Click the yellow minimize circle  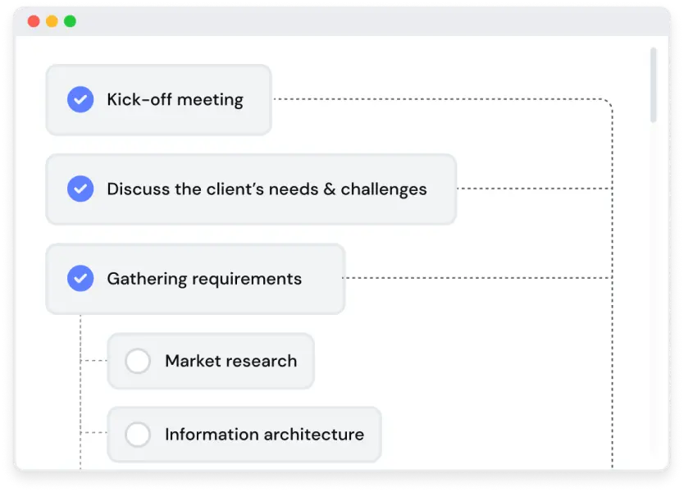coord(52,20)
